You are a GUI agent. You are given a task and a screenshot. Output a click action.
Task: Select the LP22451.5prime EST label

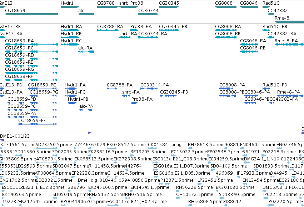(x=215, y=180)
